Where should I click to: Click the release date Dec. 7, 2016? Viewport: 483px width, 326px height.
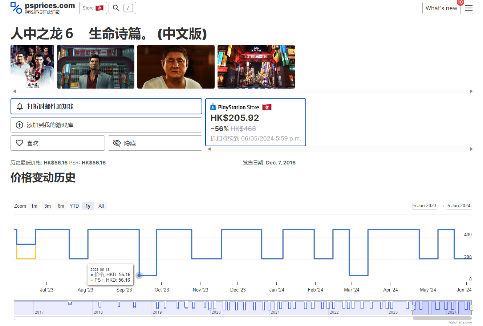pos(281,163)
